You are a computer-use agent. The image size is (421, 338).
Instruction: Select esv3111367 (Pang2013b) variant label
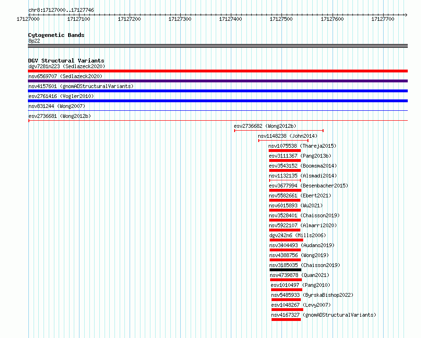[x=300, y=156]
